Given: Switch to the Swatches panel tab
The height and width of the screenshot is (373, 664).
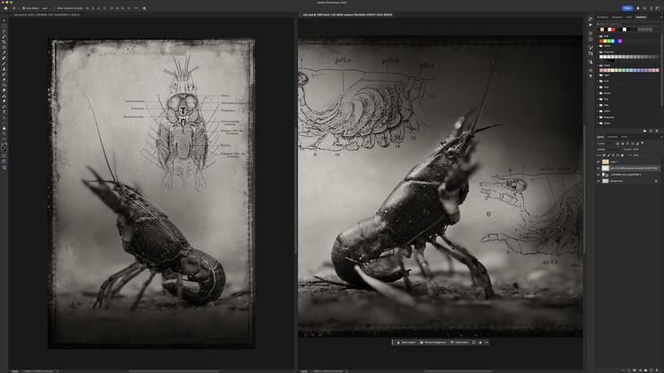Looking at the screenshot, I should click(640, 16).
